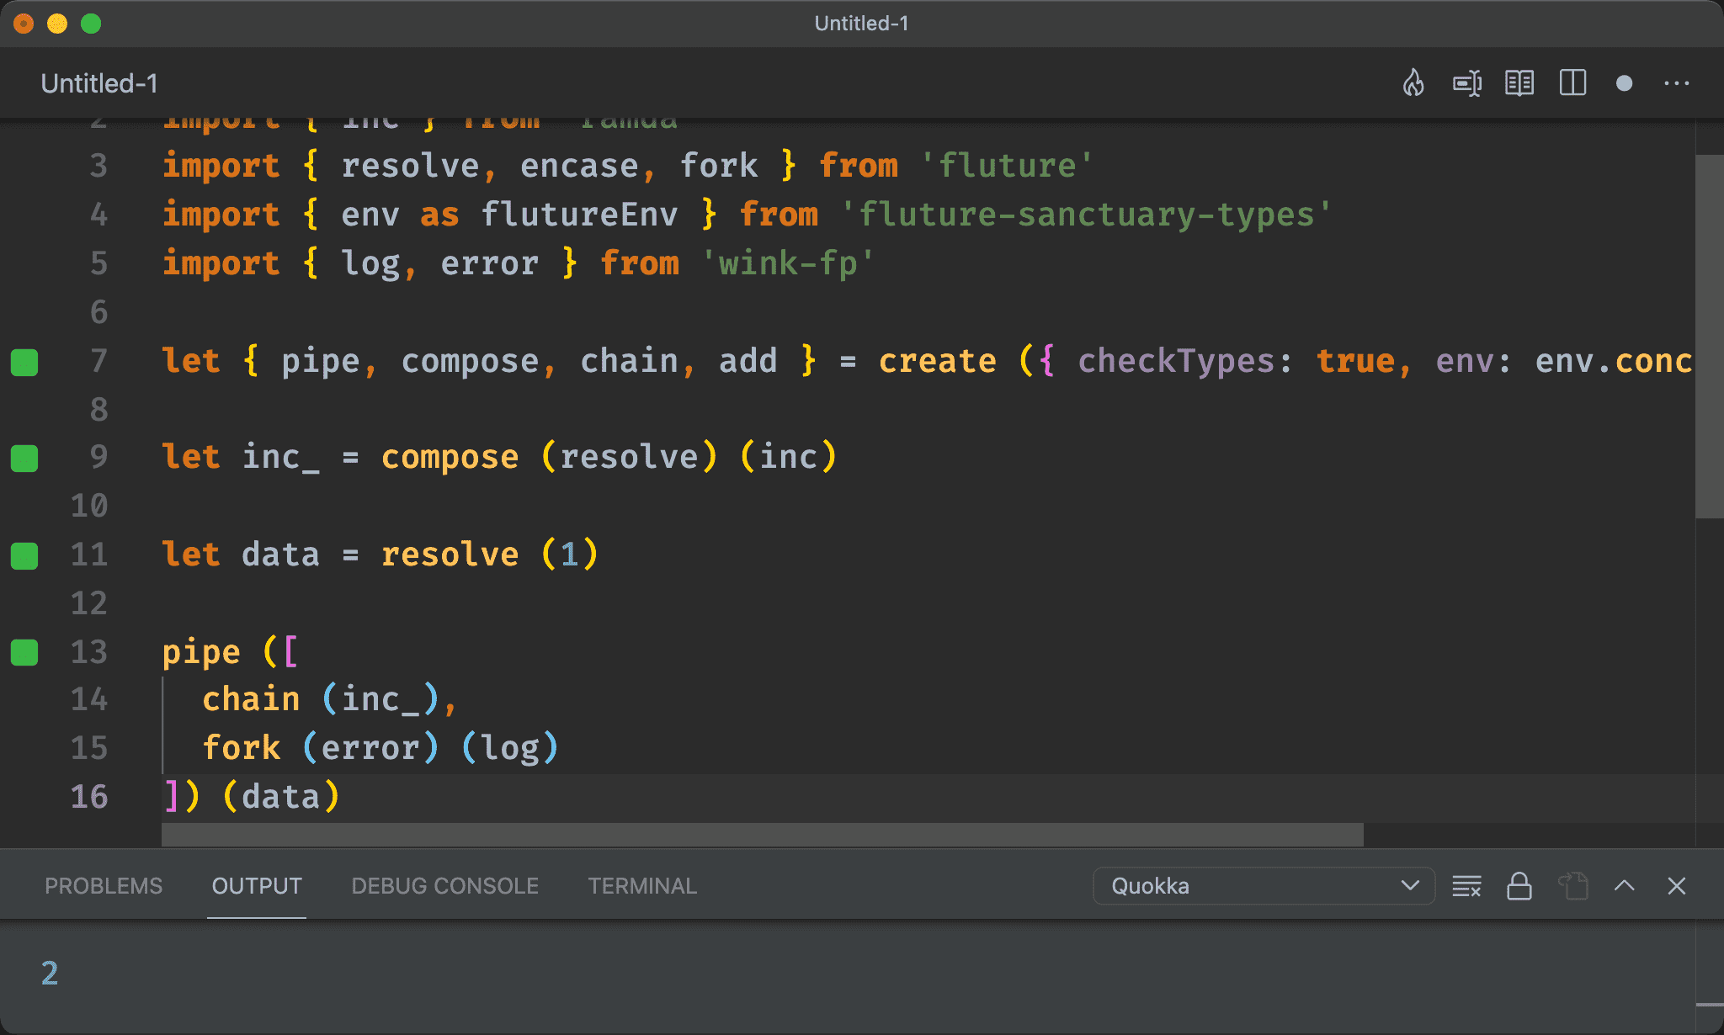Maximize the panel with the up chevron
Image resolution: width=1724 pixels, height=1035 pixels.
tap(1625, 886)
